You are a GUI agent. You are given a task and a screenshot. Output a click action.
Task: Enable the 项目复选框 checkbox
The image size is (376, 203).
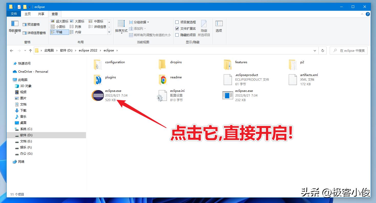[x=177, y=22]
